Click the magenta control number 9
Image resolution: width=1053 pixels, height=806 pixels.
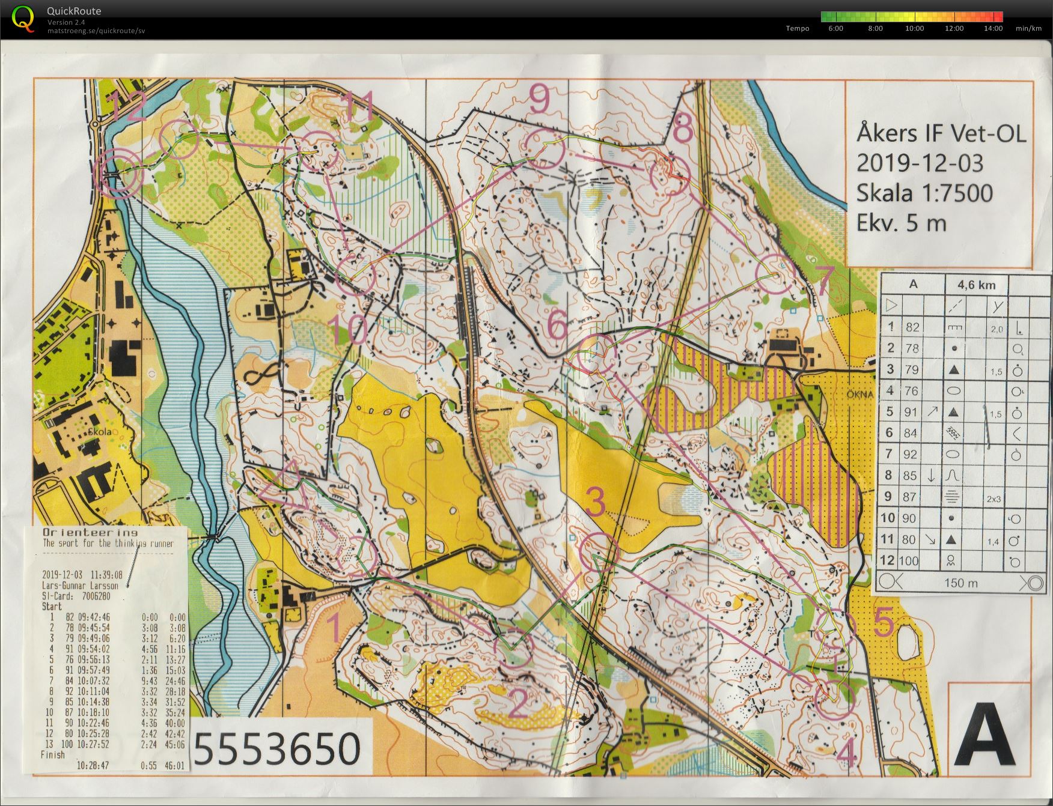pos(539,98)
